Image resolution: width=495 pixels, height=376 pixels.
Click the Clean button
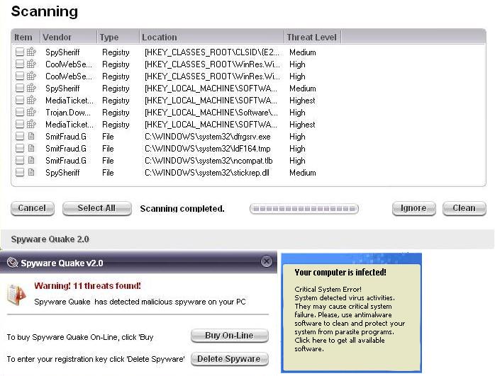[x=464, y=208]
